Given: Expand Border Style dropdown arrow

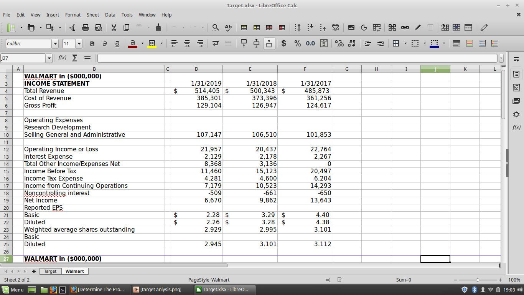Looking at the screenshot, I should point(425,43).
